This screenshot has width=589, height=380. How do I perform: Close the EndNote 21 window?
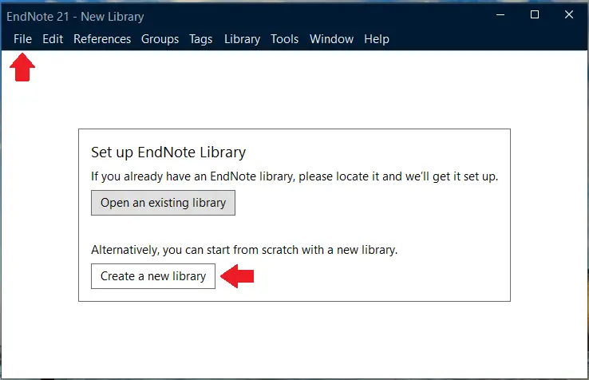tap(569, 14)
